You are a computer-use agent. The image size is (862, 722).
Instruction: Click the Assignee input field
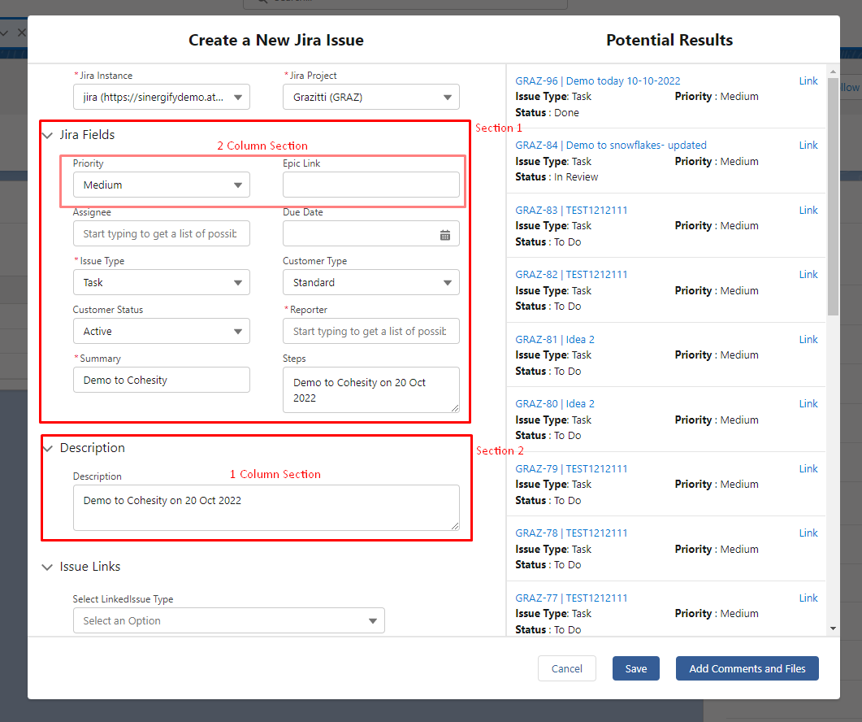162,233
